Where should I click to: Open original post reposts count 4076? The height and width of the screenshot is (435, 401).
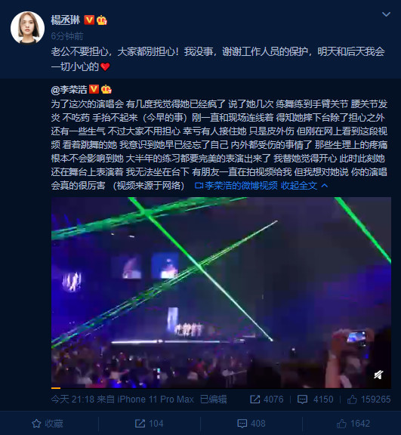[x=267, y=400]
